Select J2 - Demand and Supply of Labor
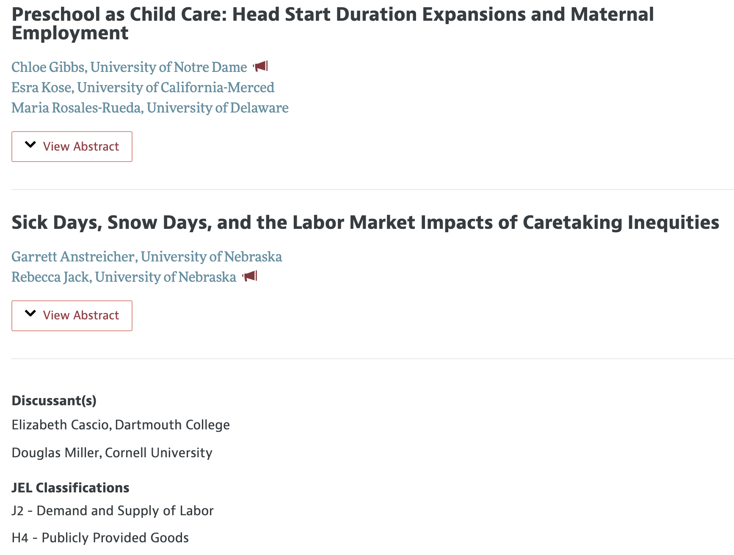This screenshot has height=555, width=734. [113, 511]
